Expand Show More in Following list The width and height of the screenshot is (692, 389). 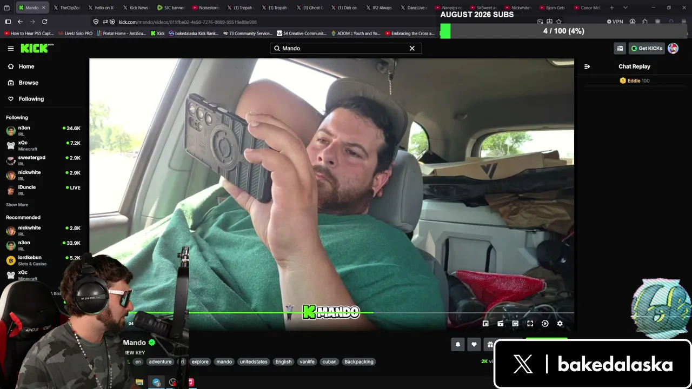click(x=17, y=205)
